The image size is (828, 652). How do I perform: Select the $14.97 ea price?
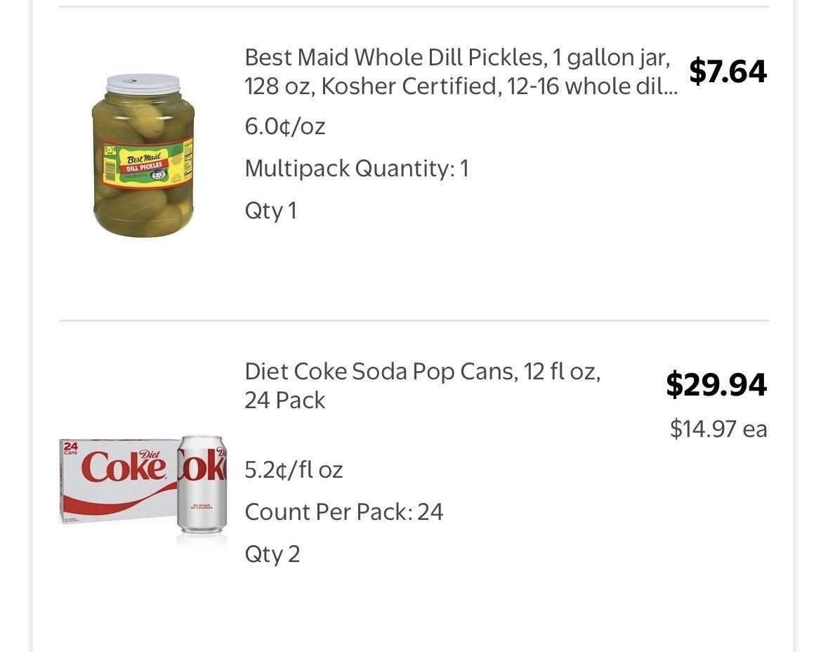pos(718,429)
